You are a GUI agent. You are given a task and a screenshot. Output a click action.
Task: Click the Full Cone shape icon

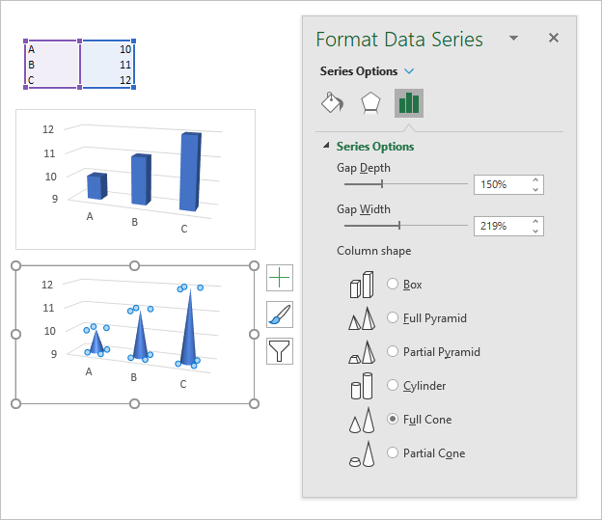[x=362, y=420]
